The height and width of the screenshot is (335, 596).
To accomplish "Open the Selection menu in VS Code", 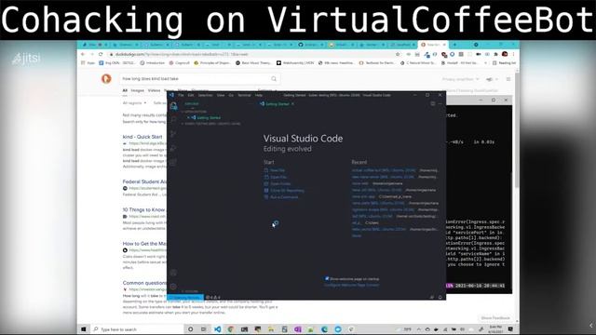I will (205, 95).
